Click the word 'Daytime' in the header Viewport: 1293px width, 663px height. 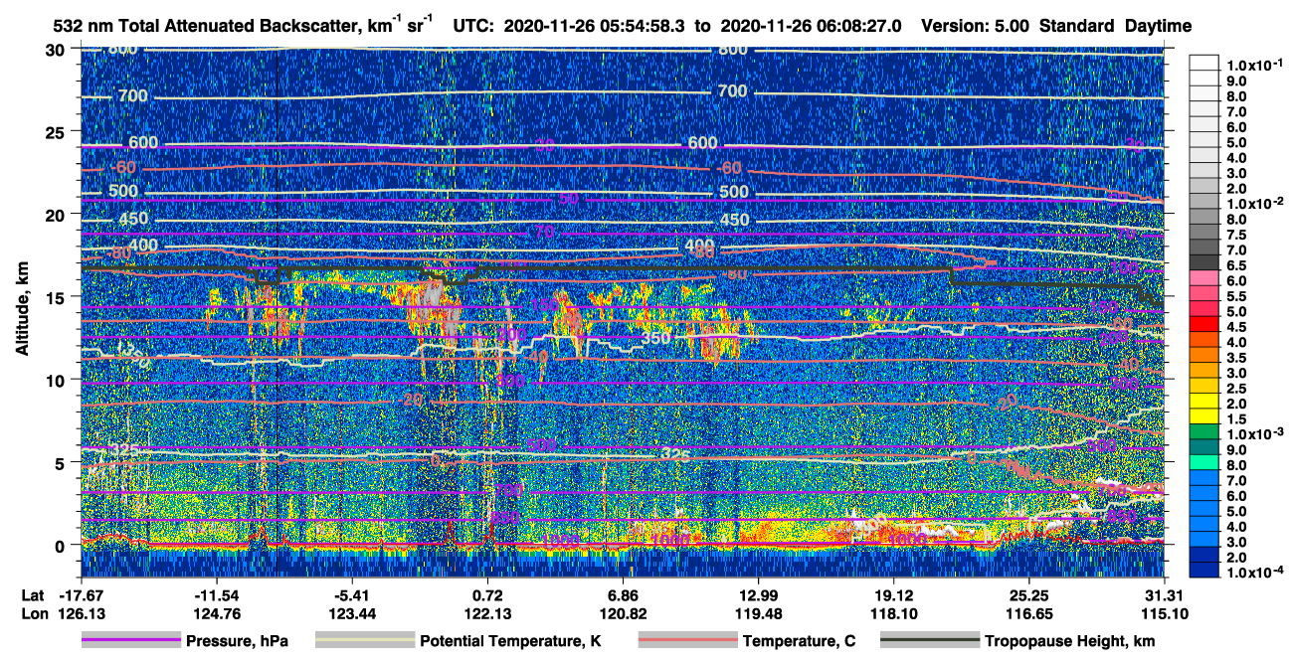click(1159, 26)
